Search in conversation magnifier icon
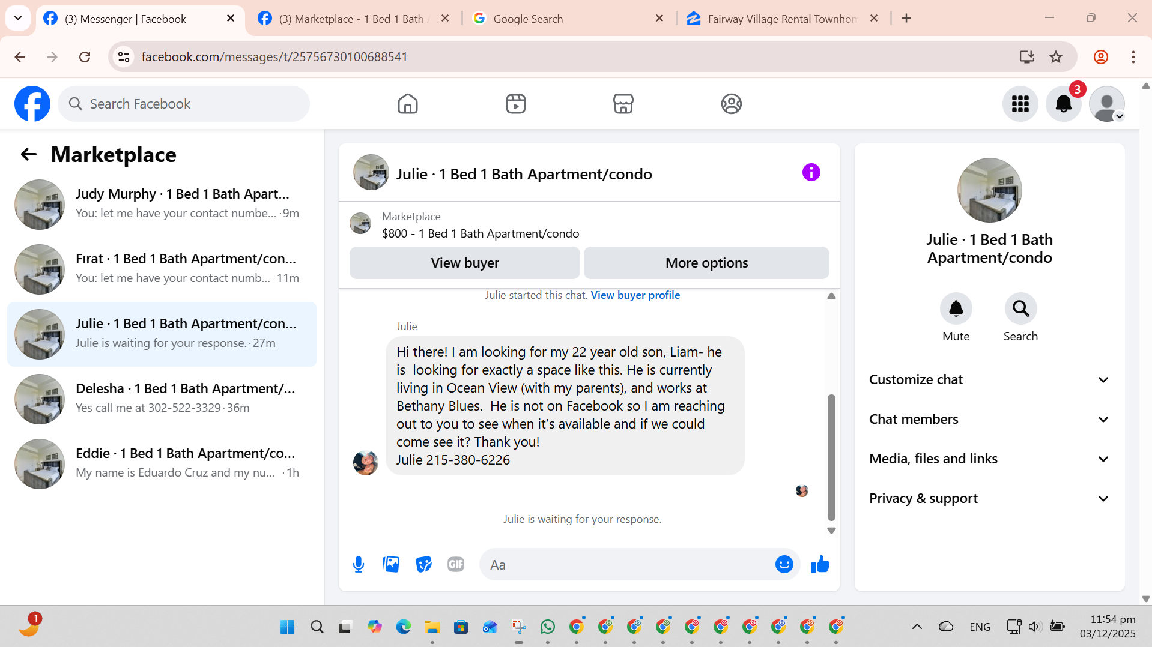This screenshot has height=647, width=1152. pyautogui.click(x=1021, y=308)
